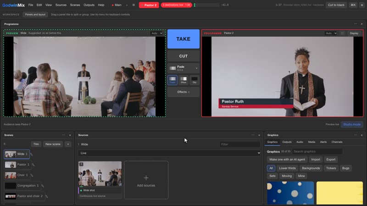
Task: Add a new mix with plus icon
Action: pos(127,5)
